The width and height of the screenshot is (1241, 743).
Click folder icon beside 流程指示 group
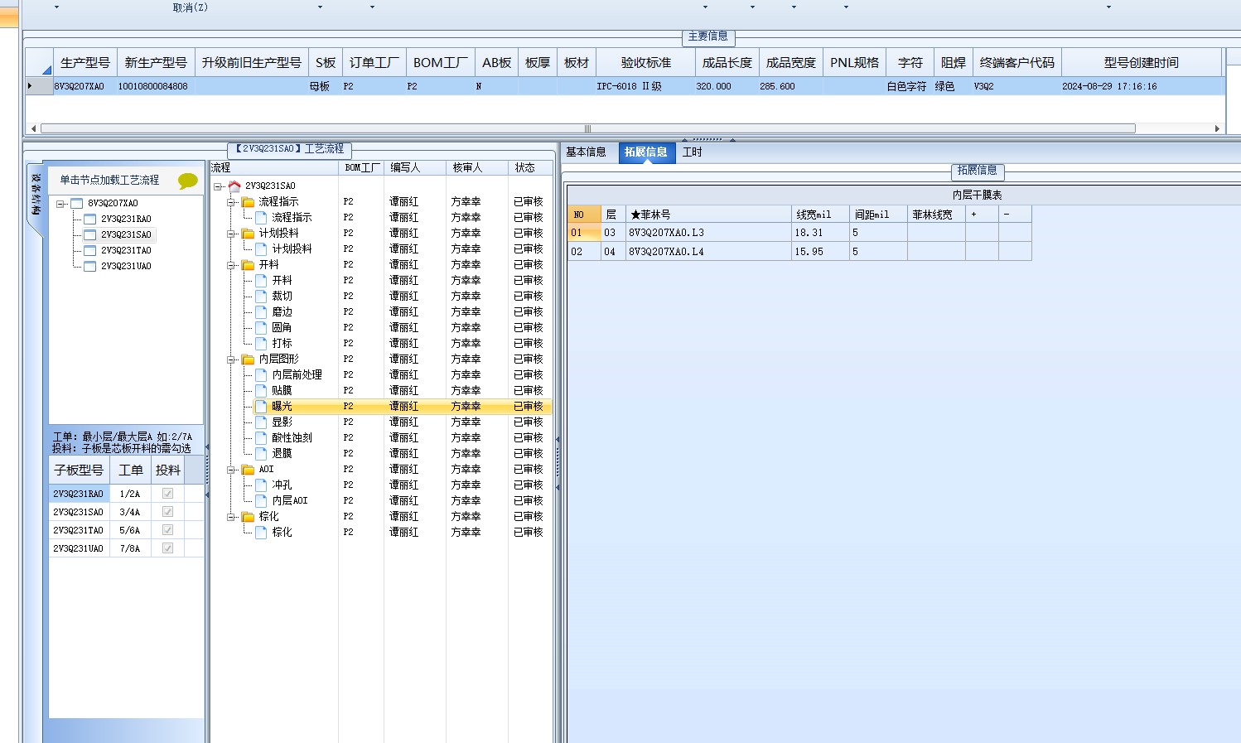(248, 202)
